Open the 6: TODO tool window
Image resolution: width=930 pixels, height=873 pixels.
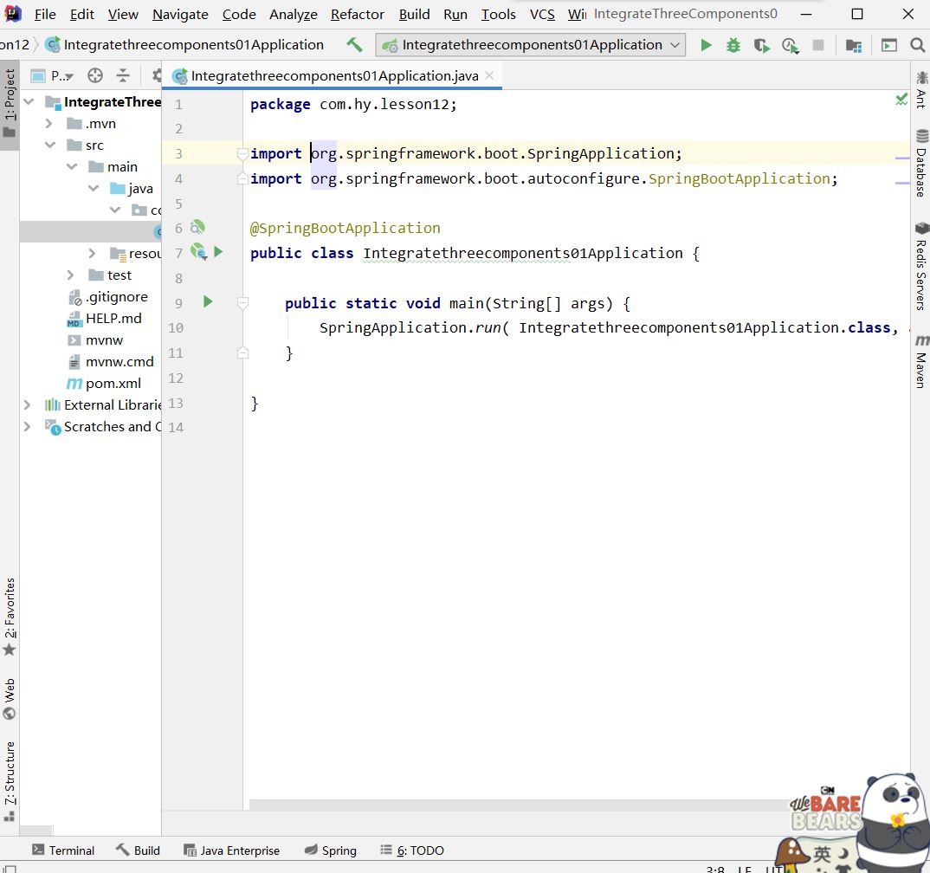coord(411,850)
